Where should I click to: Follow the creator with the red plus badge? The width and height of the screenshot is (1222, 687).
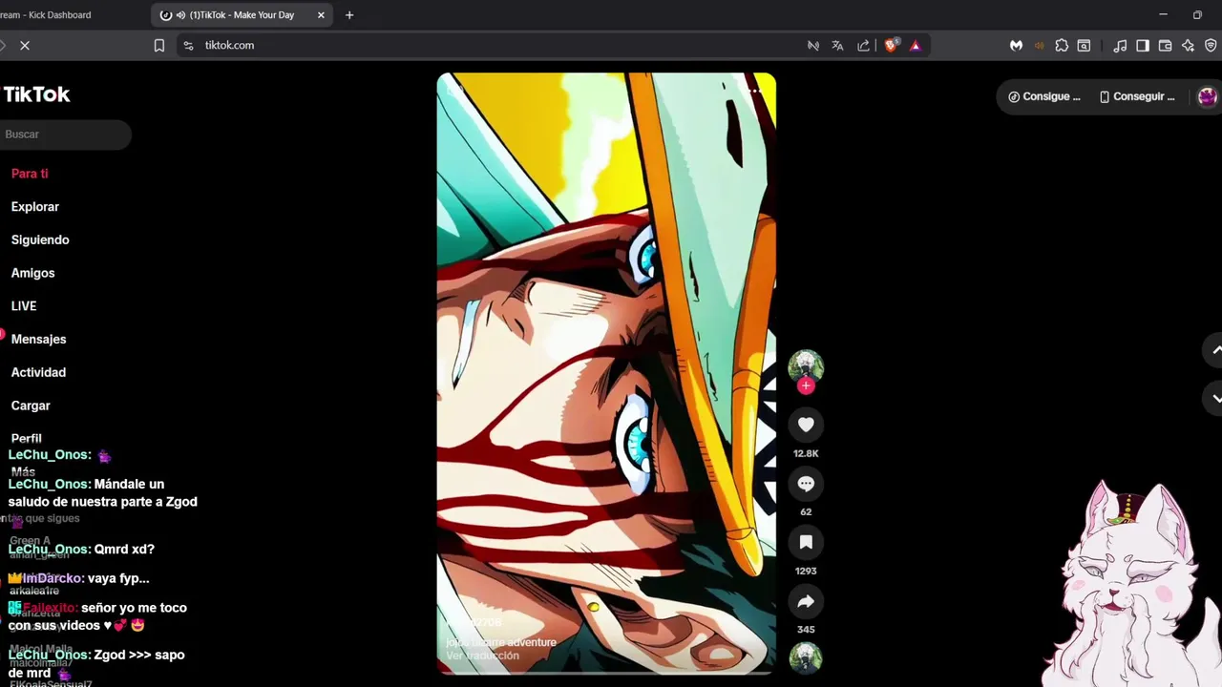pos(806,385)
